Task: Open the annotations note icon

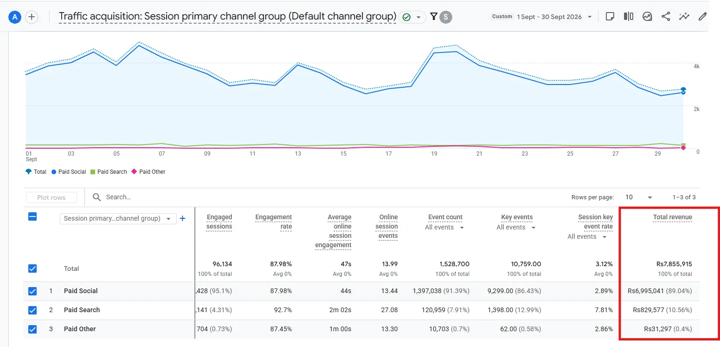Action: tap(610, 17)
